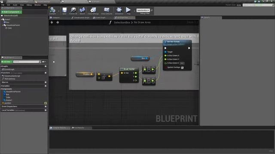Click the Position variable node output pin
The height and width of the screenshot is (154, 275).
[x=92, y=74]
